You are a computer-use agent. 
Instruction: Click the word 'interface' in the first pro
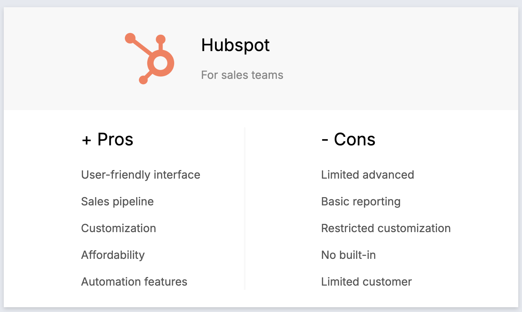coord(177,175)
